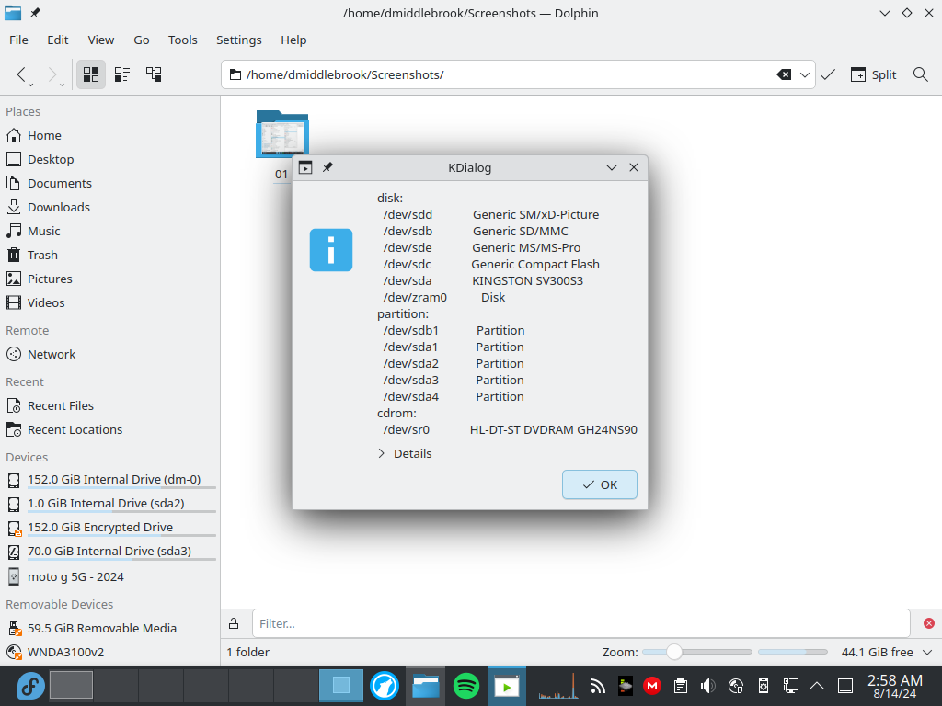Focus the Filter text field
Screen dimensions: 942x706
pos(581,624)
